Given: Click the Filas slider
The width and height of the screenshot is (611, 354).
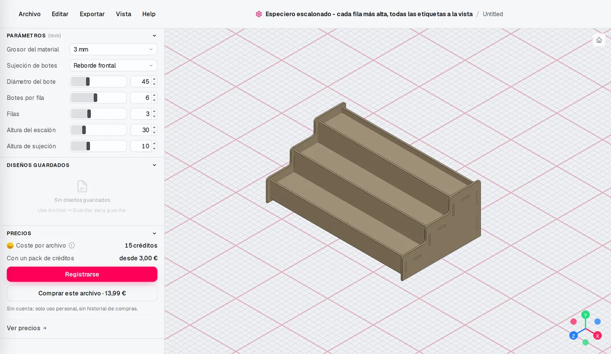Looking at the screenshot, I should tap(98, 114).
